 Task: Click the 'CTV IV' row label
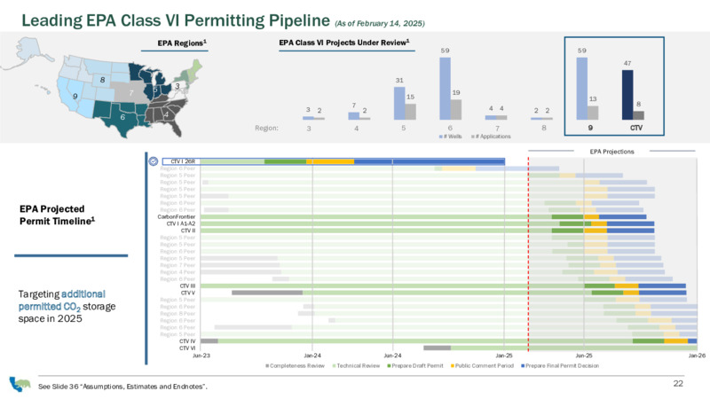pos(187,341)
